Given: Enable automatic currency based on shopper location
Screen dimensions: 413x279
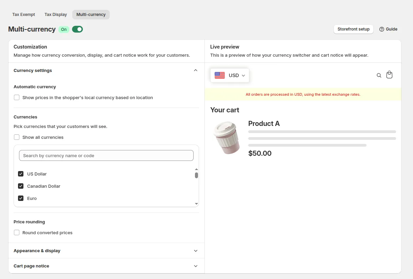Looking at the screenshot, I should [17, 97].
